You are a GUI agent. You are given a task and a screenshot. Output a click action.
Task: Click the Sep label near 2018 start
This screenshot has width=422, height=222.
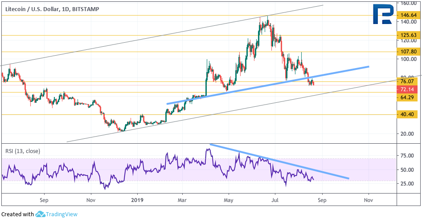[x=44, y=200]
